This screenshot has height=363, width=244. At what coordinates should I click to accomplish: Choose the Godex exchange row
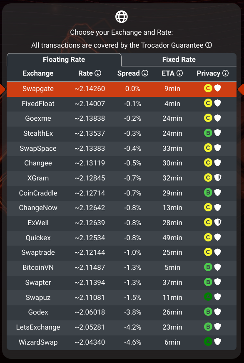click(x=122, y=312)
